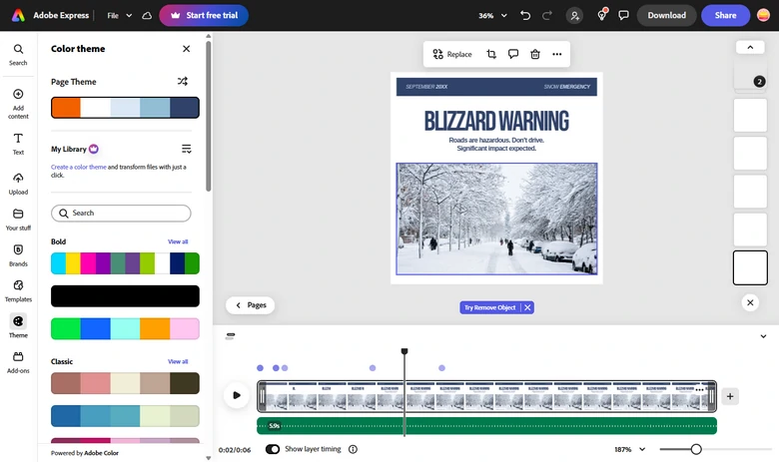The width and height of the screenshot is (779, 462).
Task: Open scene options three dots on clip
Action: 699,390
